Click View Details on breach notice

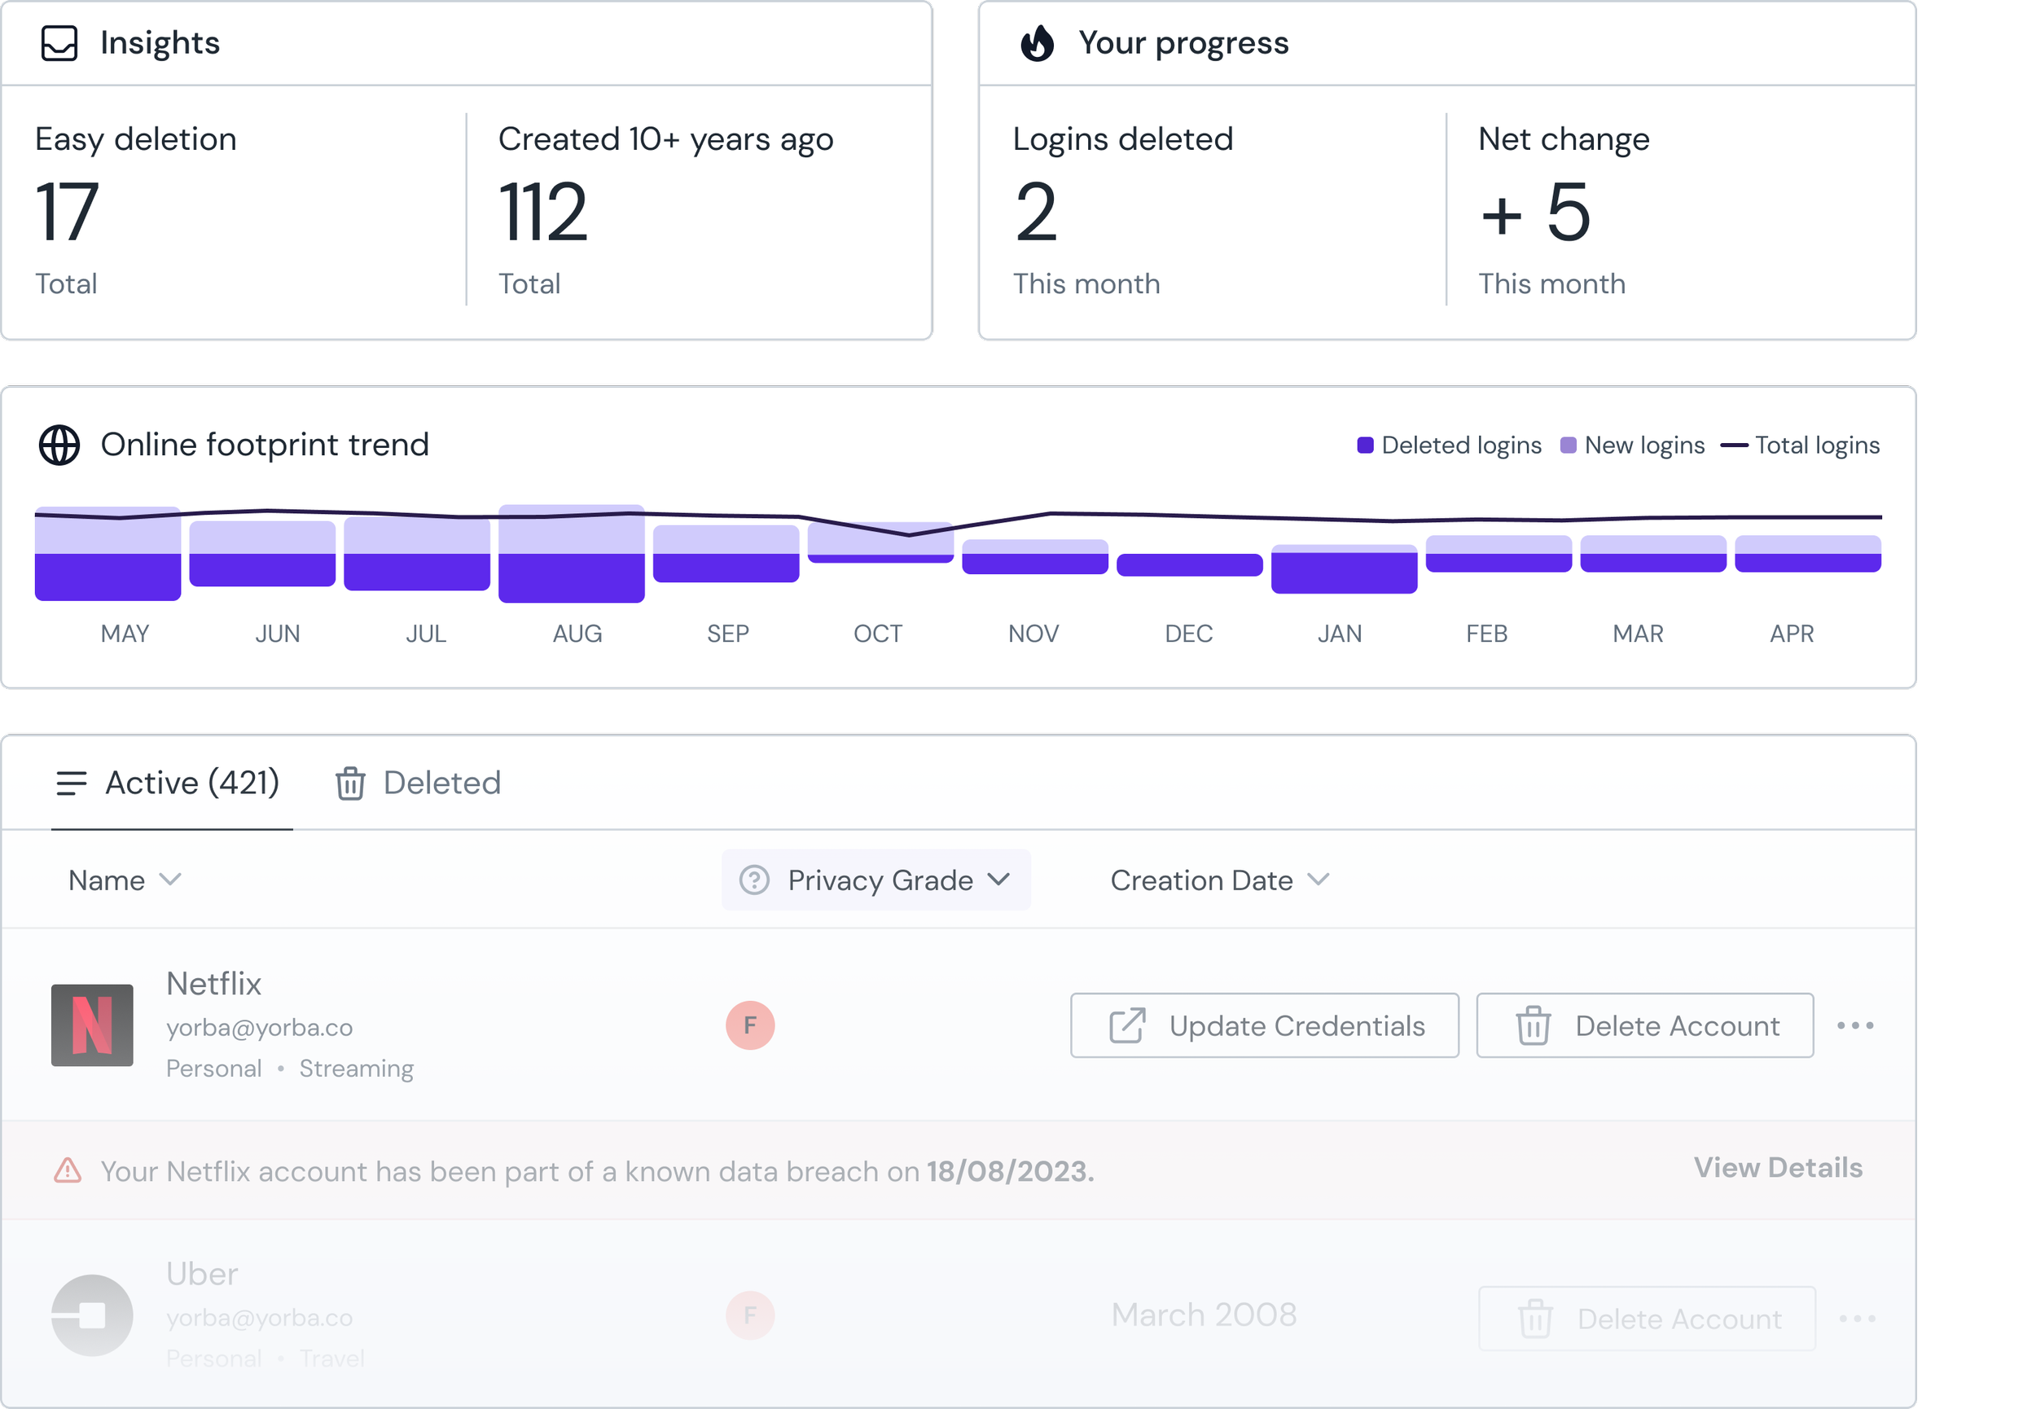[1777, 1168]
